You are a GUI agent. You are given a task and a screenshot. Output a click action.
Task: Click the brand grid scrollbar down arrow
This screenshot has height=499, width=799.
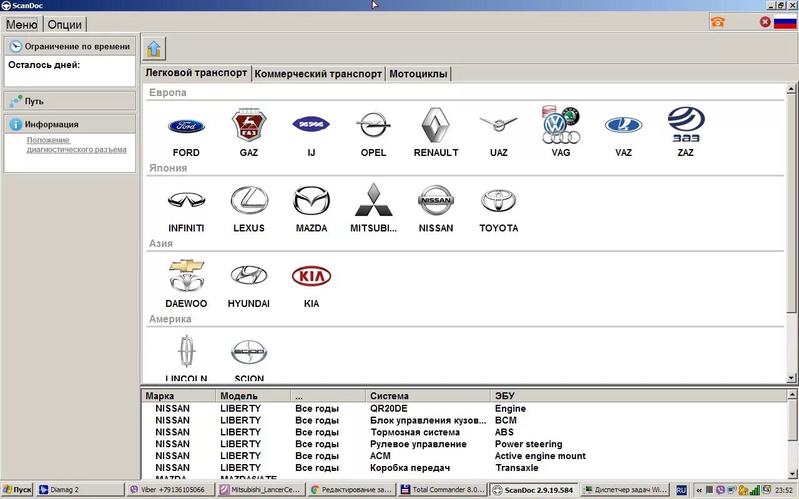(x=792, y=377)
